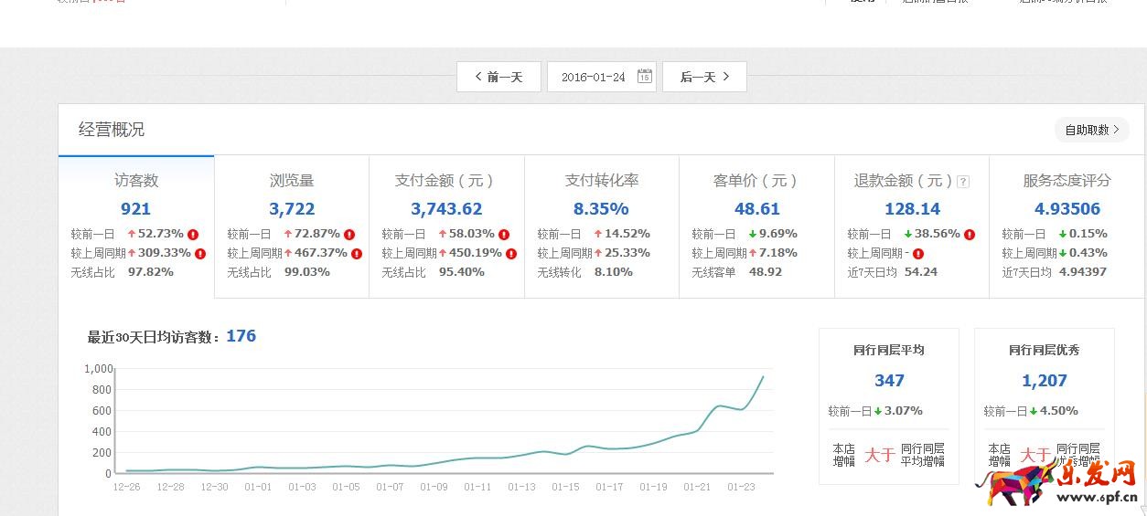Click red alert icon next to 467.37%
This screenshot has height=516, width=1147.
(x=357, y=254)
